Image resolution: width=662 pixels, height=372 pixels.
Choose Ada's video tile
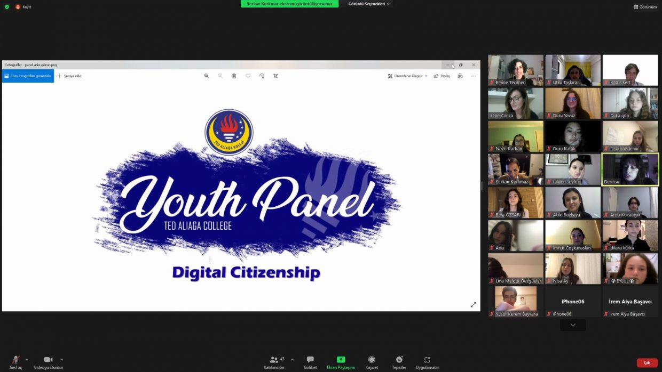tap(516, 236)
